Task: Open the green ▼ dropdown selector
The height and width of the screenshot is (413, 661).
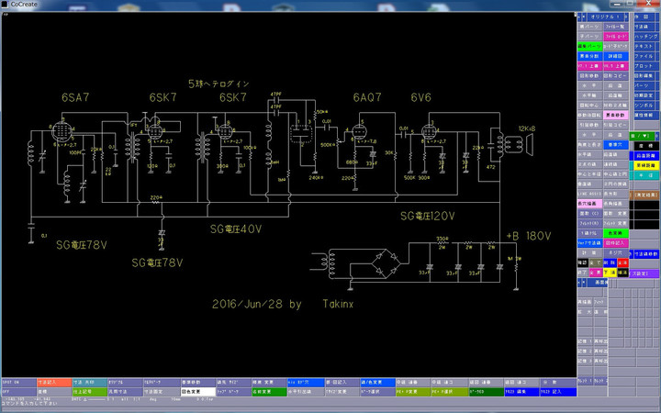Action: click(643, 136)
